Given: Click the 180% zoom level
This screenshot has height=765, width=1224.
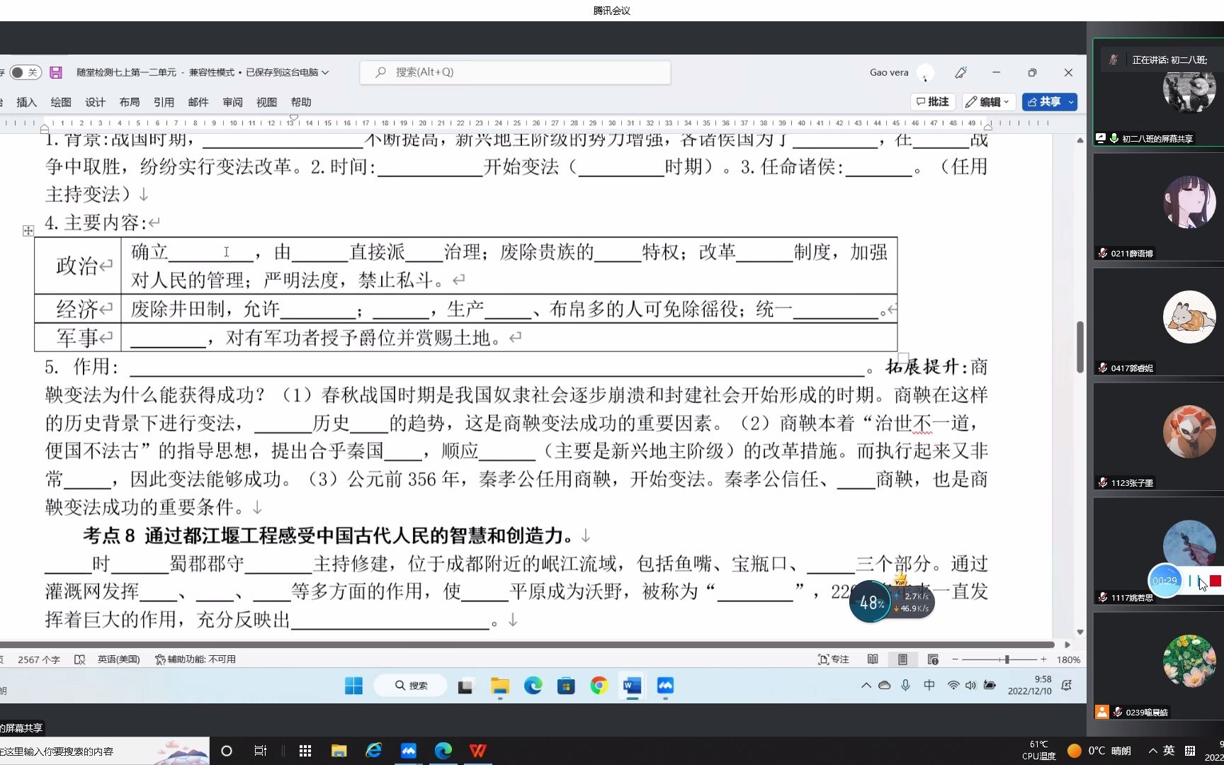Looking at the screenshot, I should [x=1068, y=659].
